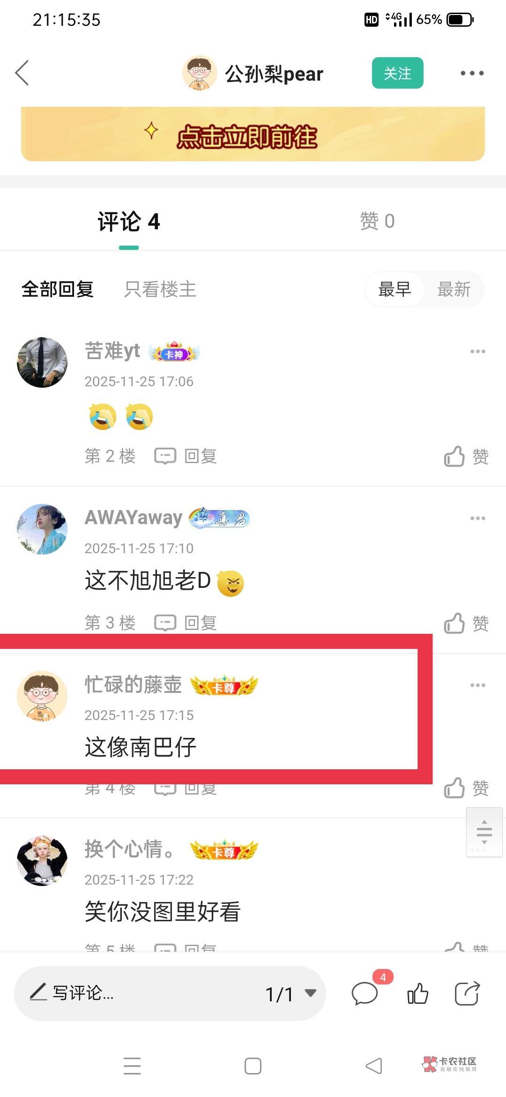Open the comments bubble icon with badge 4
The height and width of the screenshot is (1097, 506).
(x=365, y=993)
